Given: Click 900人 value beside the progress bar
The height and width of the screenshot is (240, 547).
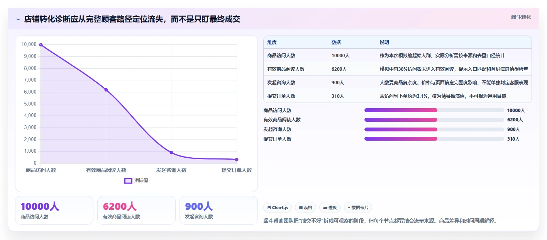Looking at the screenshot, I should tap(513, 129).
